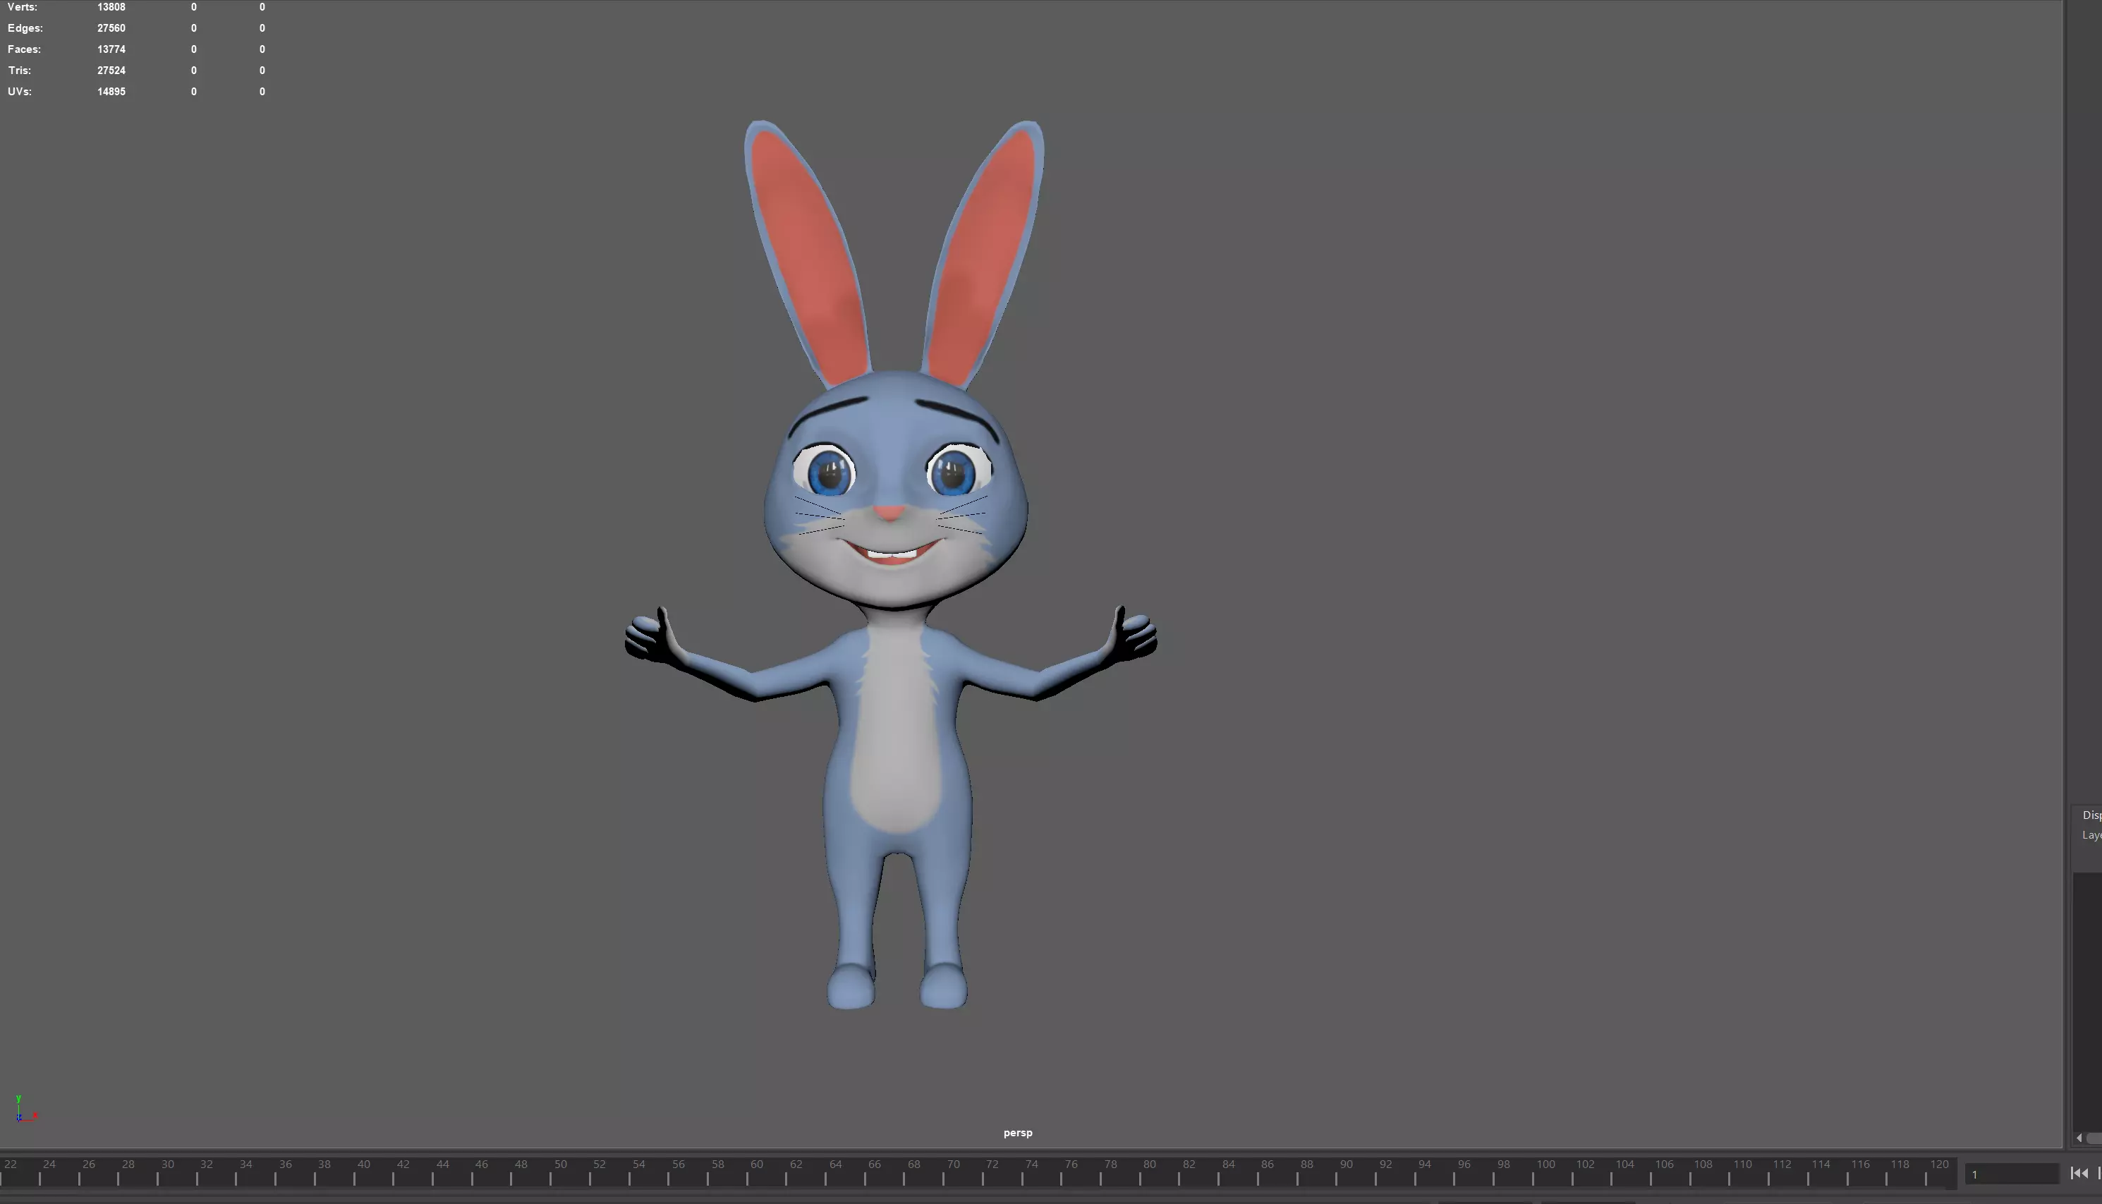Click the Tris count 27524
Image resolution: width=2102 pixels, height=1204 pixels.
[111, 71]
